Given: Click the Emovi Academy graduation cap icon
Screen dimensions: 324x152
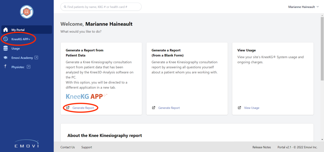Looking at the screenshot, I should click(x=6, y=58).
